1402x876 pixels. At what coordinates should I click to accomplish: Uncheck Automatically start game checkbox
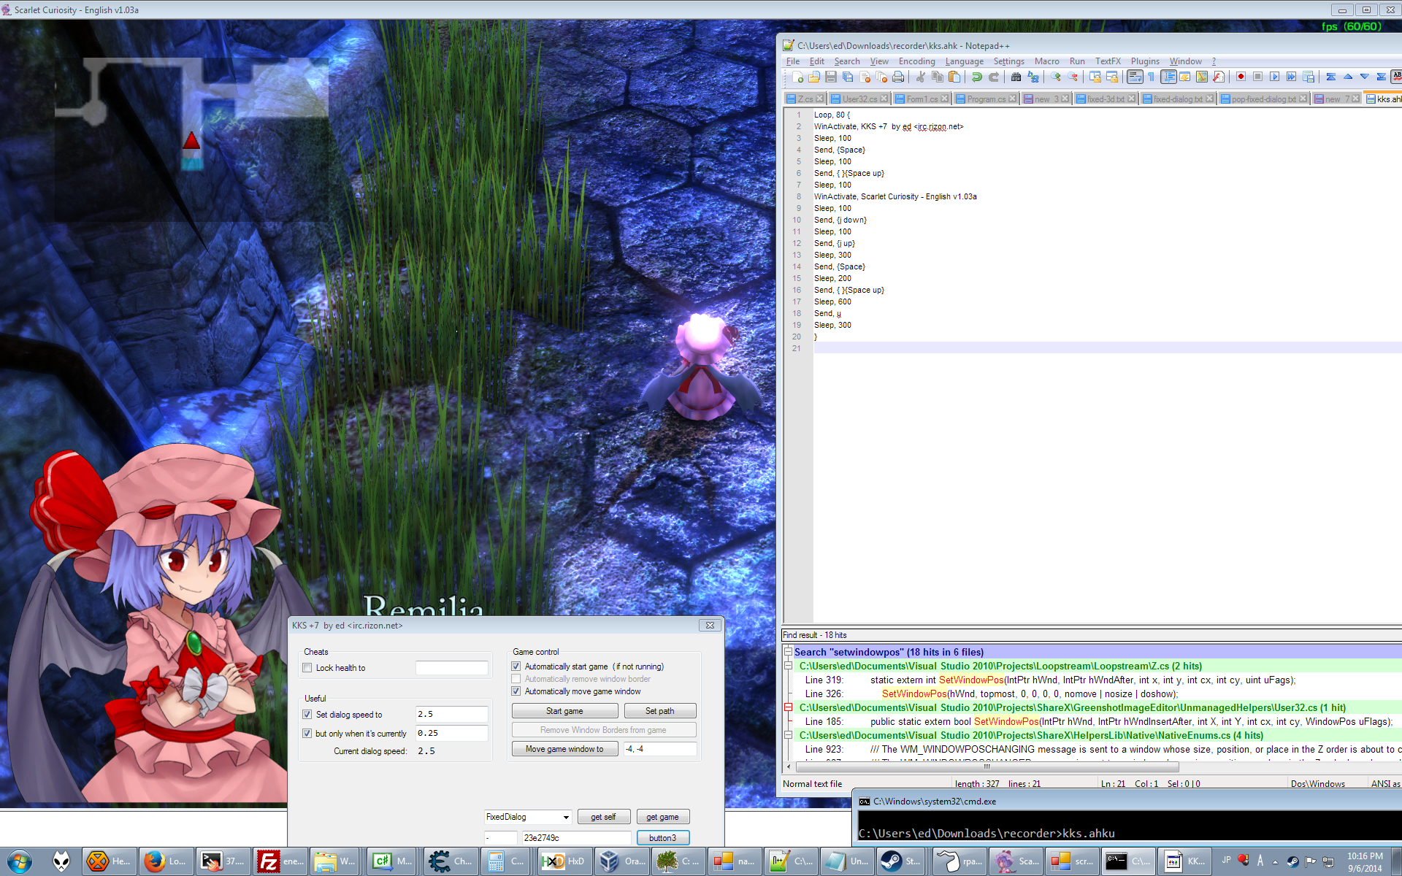(x=516, y=666)
